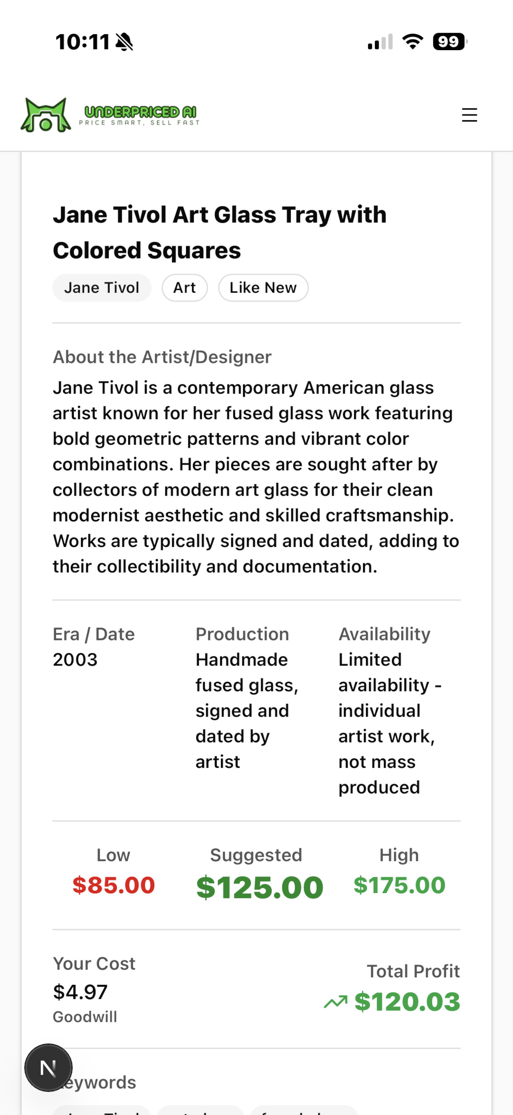Tap the Wi-Fi status icon

tap(413, 42)
